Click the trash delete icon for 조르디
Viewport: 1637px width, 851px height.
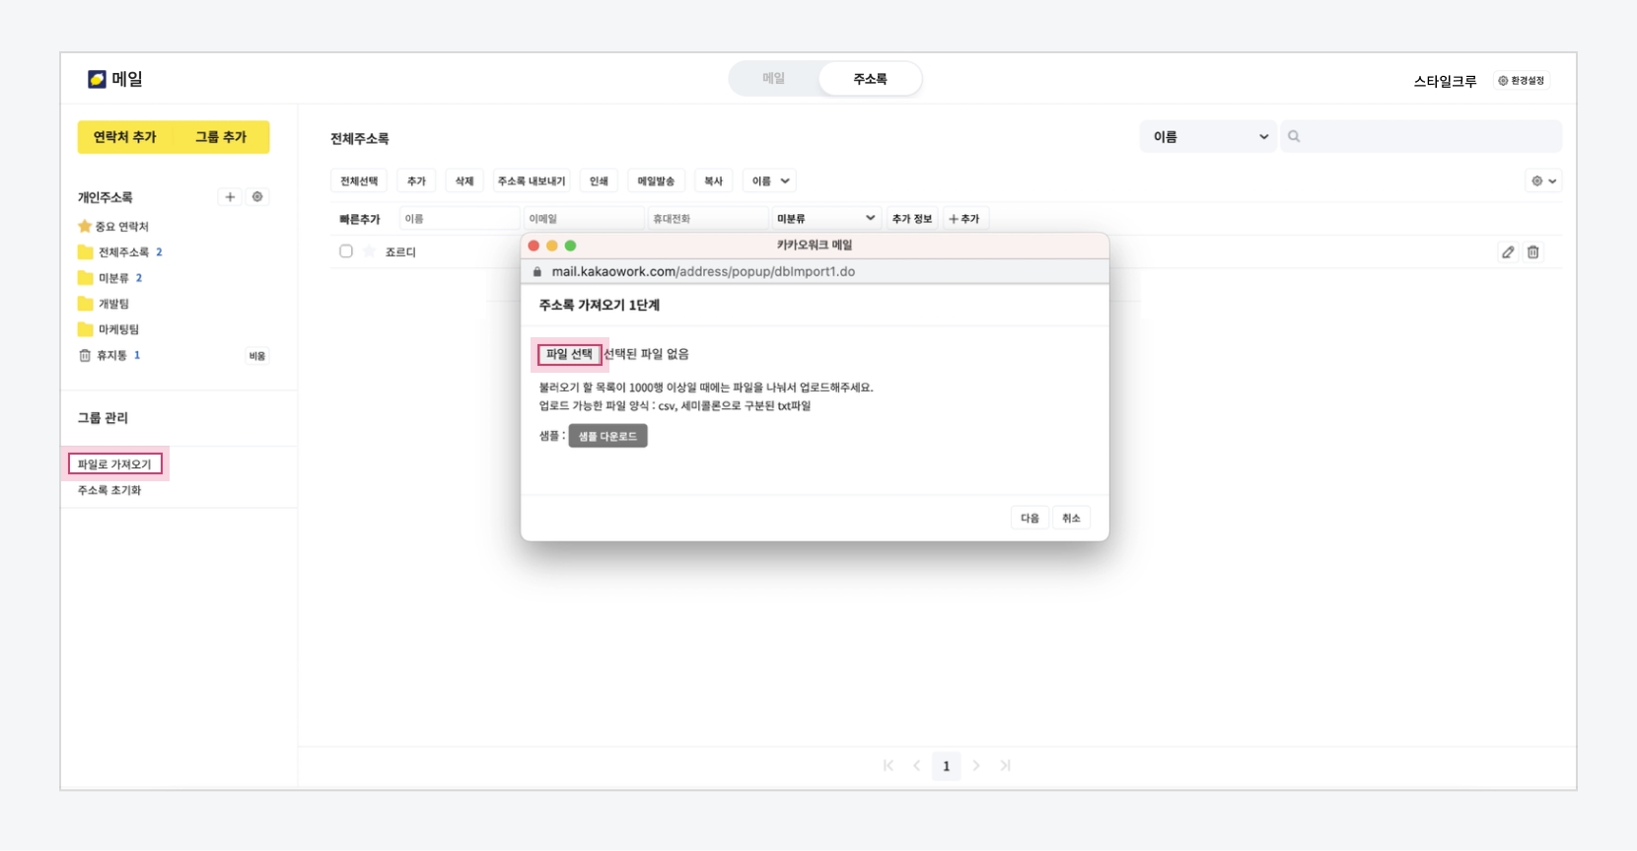click(x=1532, y=252)
